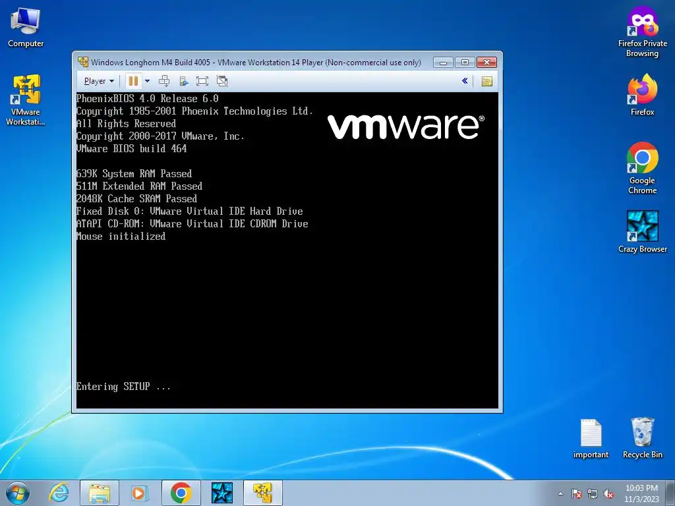Open the Windows Start menu
Viewport: 675px width, 506px height.
click(18, 493)
